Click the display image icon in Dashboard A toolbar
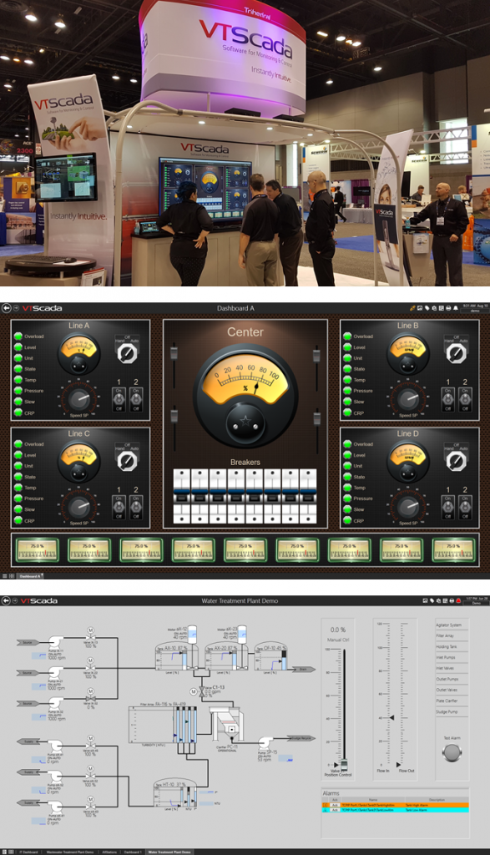The image size is (490, 855). pos(420,308)
